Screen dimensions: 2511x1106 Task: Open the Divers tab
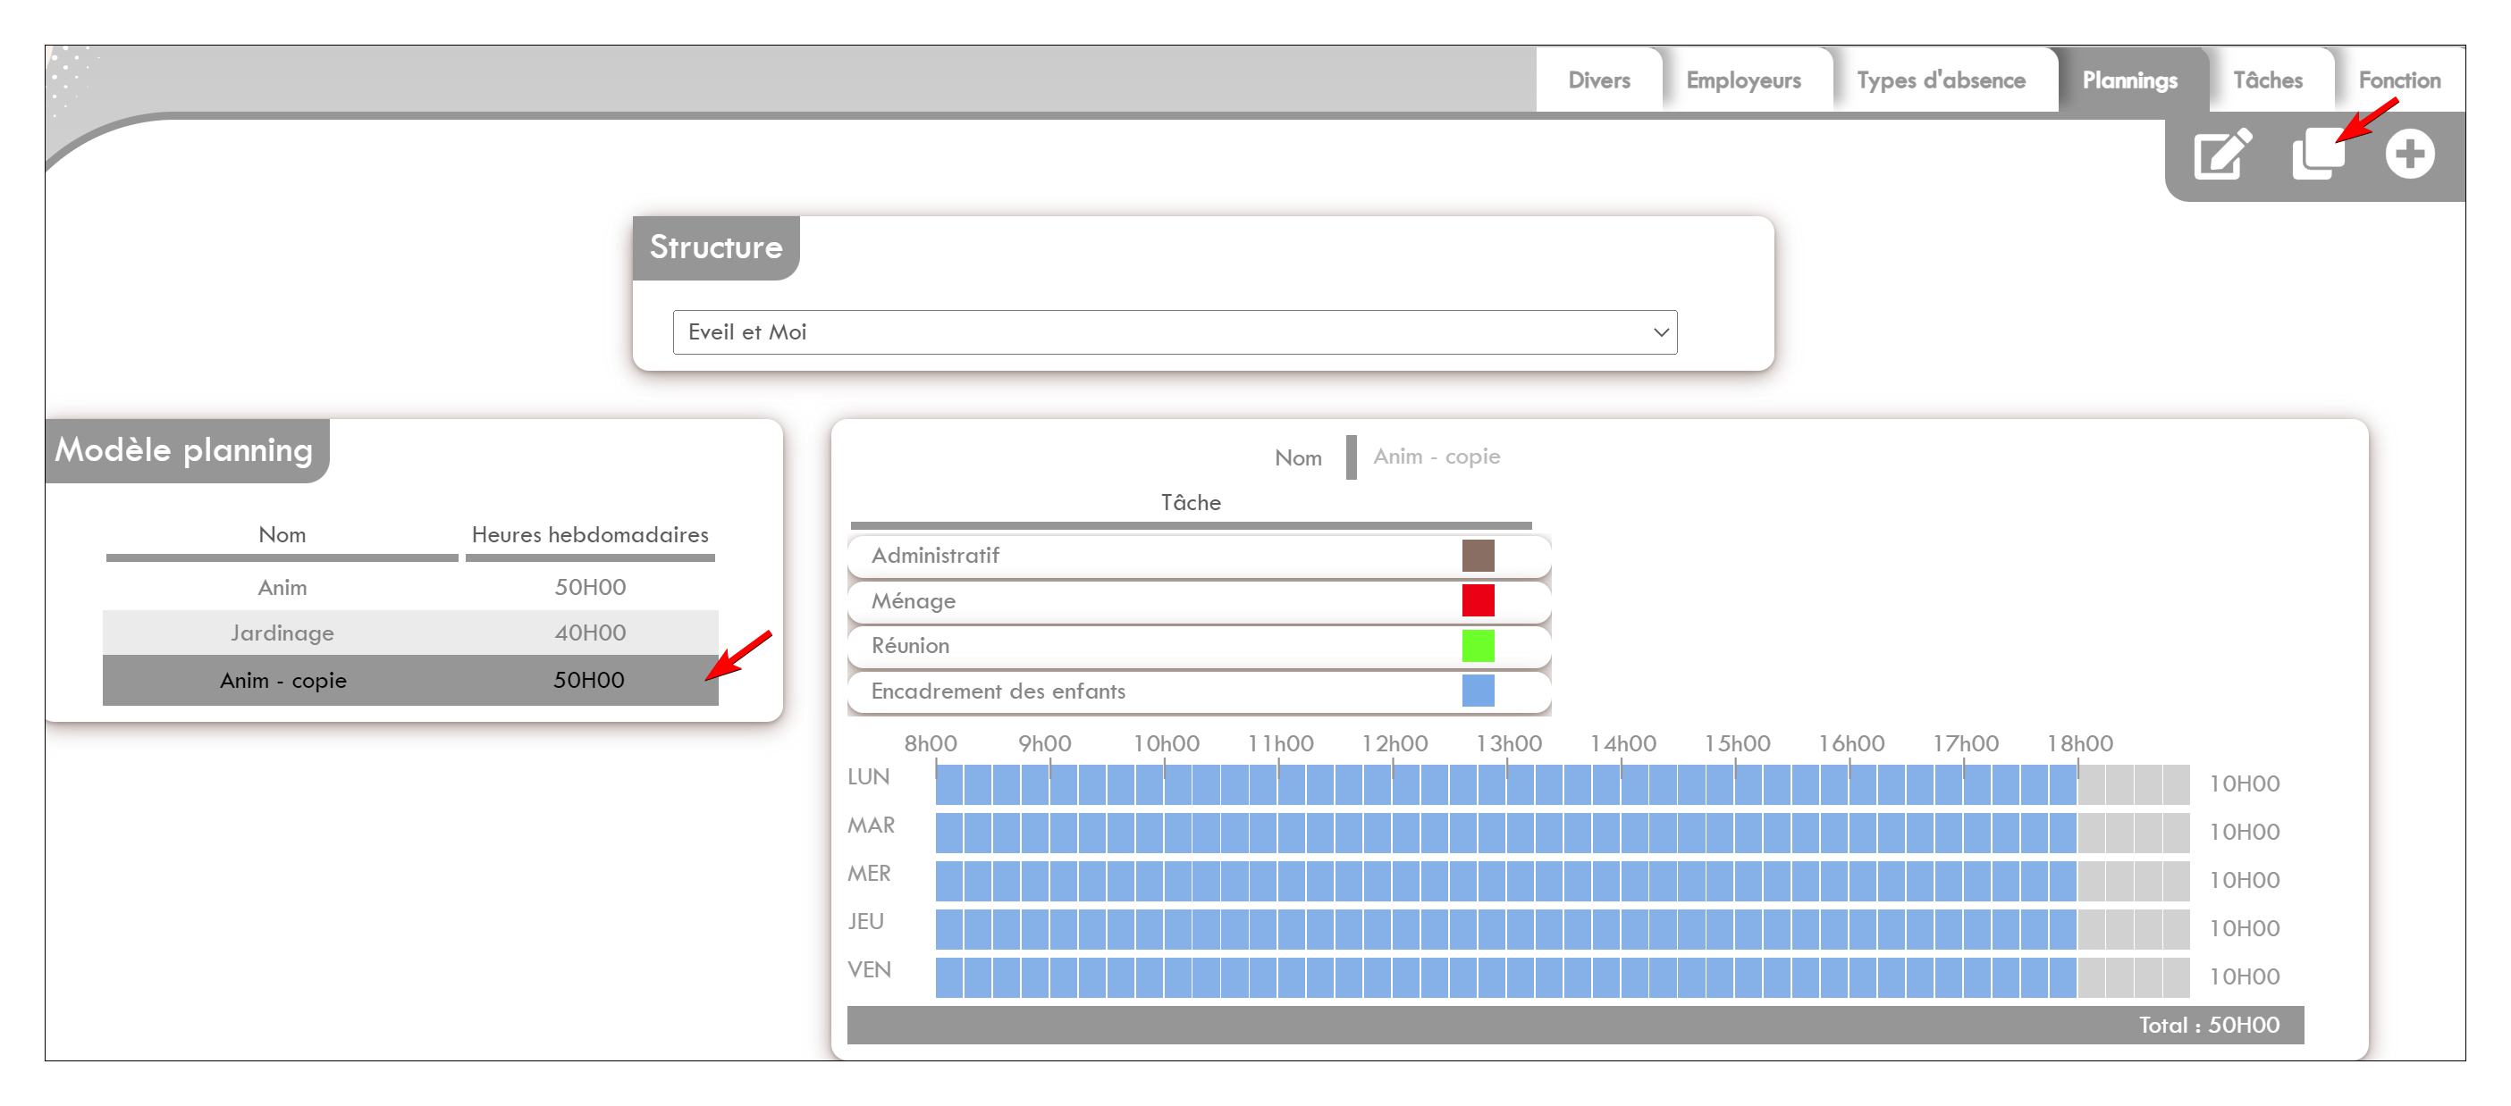click(x=1598, y=80)
